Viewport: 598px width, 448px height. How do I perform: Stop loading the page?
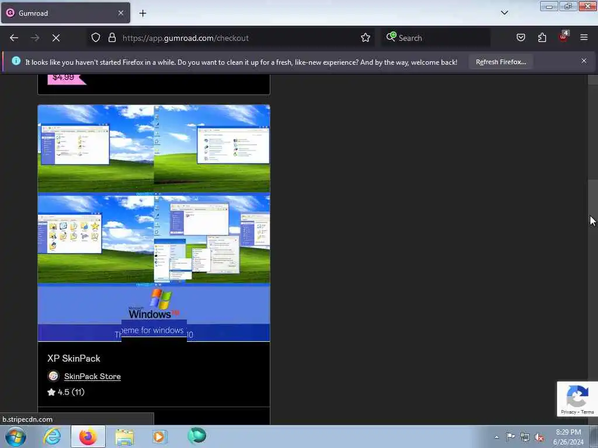[x=56, y=38]
